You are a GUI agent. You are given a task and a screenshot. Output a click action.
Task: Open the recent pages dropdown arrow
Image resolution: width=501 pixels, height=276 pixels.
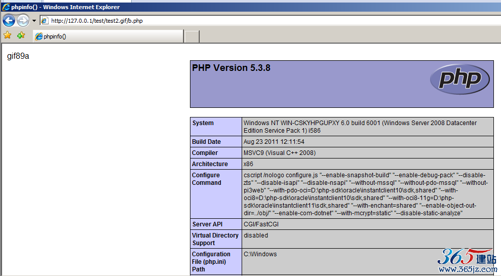(x=34, y=21)
